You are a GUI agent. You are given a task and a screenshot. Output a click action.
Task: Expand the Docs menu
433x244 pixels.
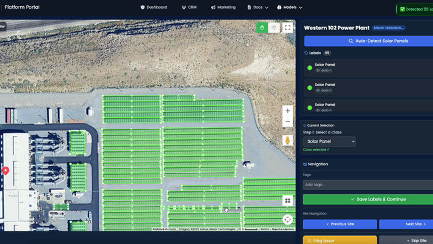coord(258,7)
